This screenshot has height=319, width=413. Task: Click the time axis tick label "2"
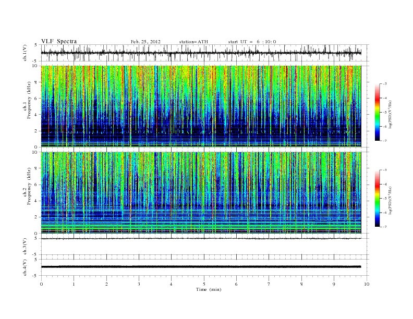106,284
